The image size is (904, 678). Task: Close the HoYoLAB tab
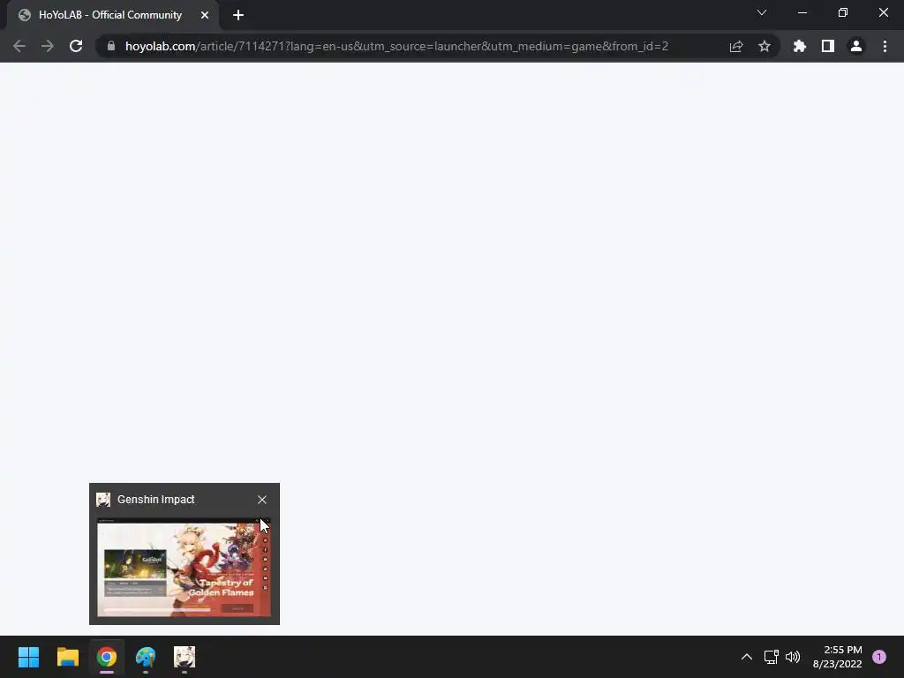[x=205, y=15]
